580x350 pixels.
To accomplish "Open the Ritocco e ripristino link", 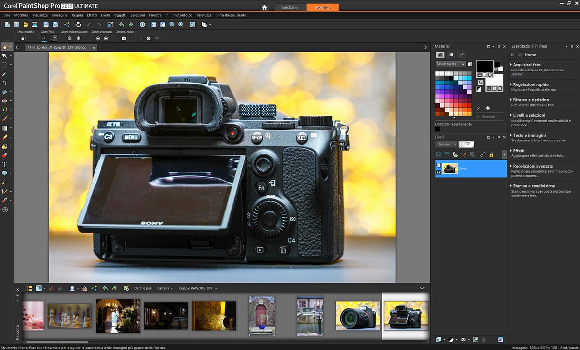I will 531,100.
